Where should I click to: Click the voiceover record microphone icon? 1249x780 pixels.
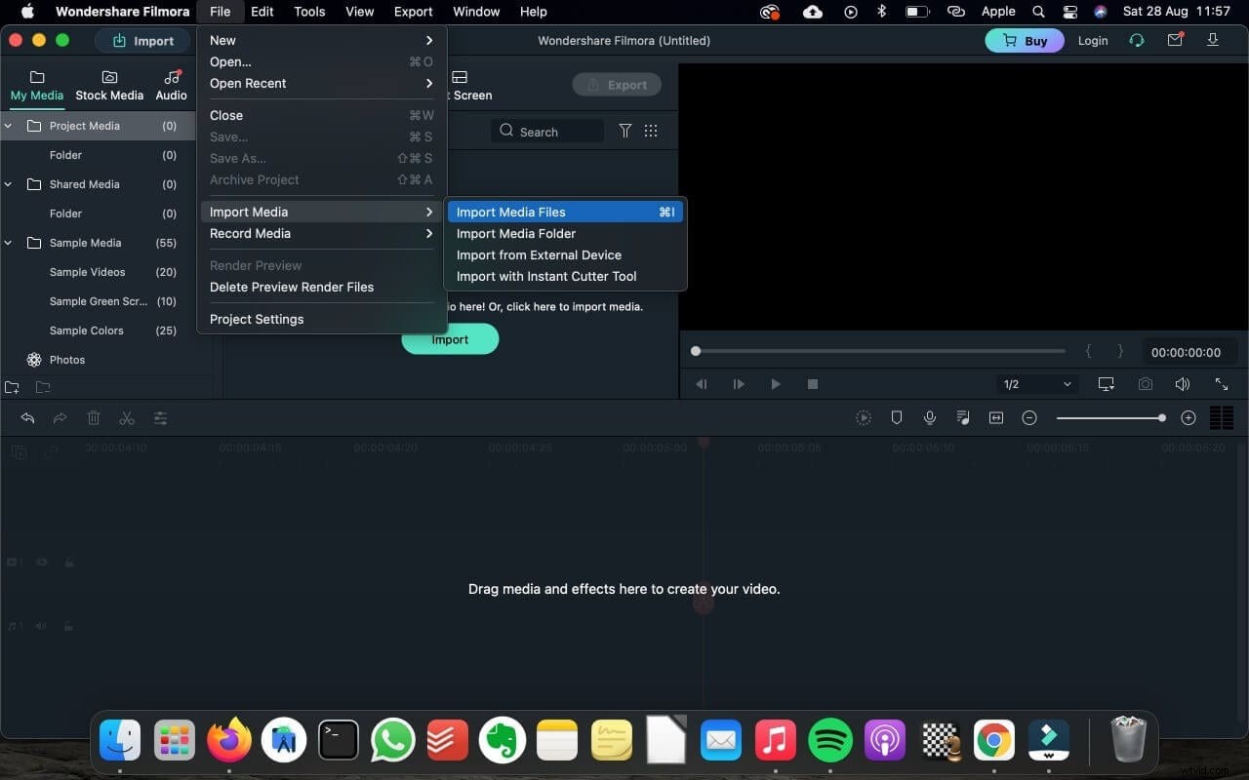tap(930, 417)
